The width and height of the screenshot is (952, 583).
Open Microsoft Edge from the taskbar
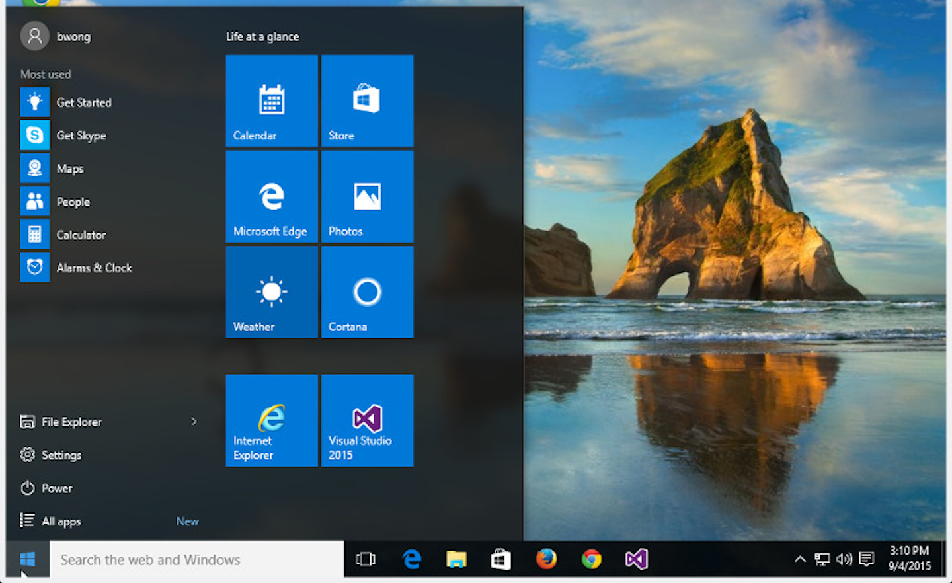pyautogui.click(x=411, y=559)
